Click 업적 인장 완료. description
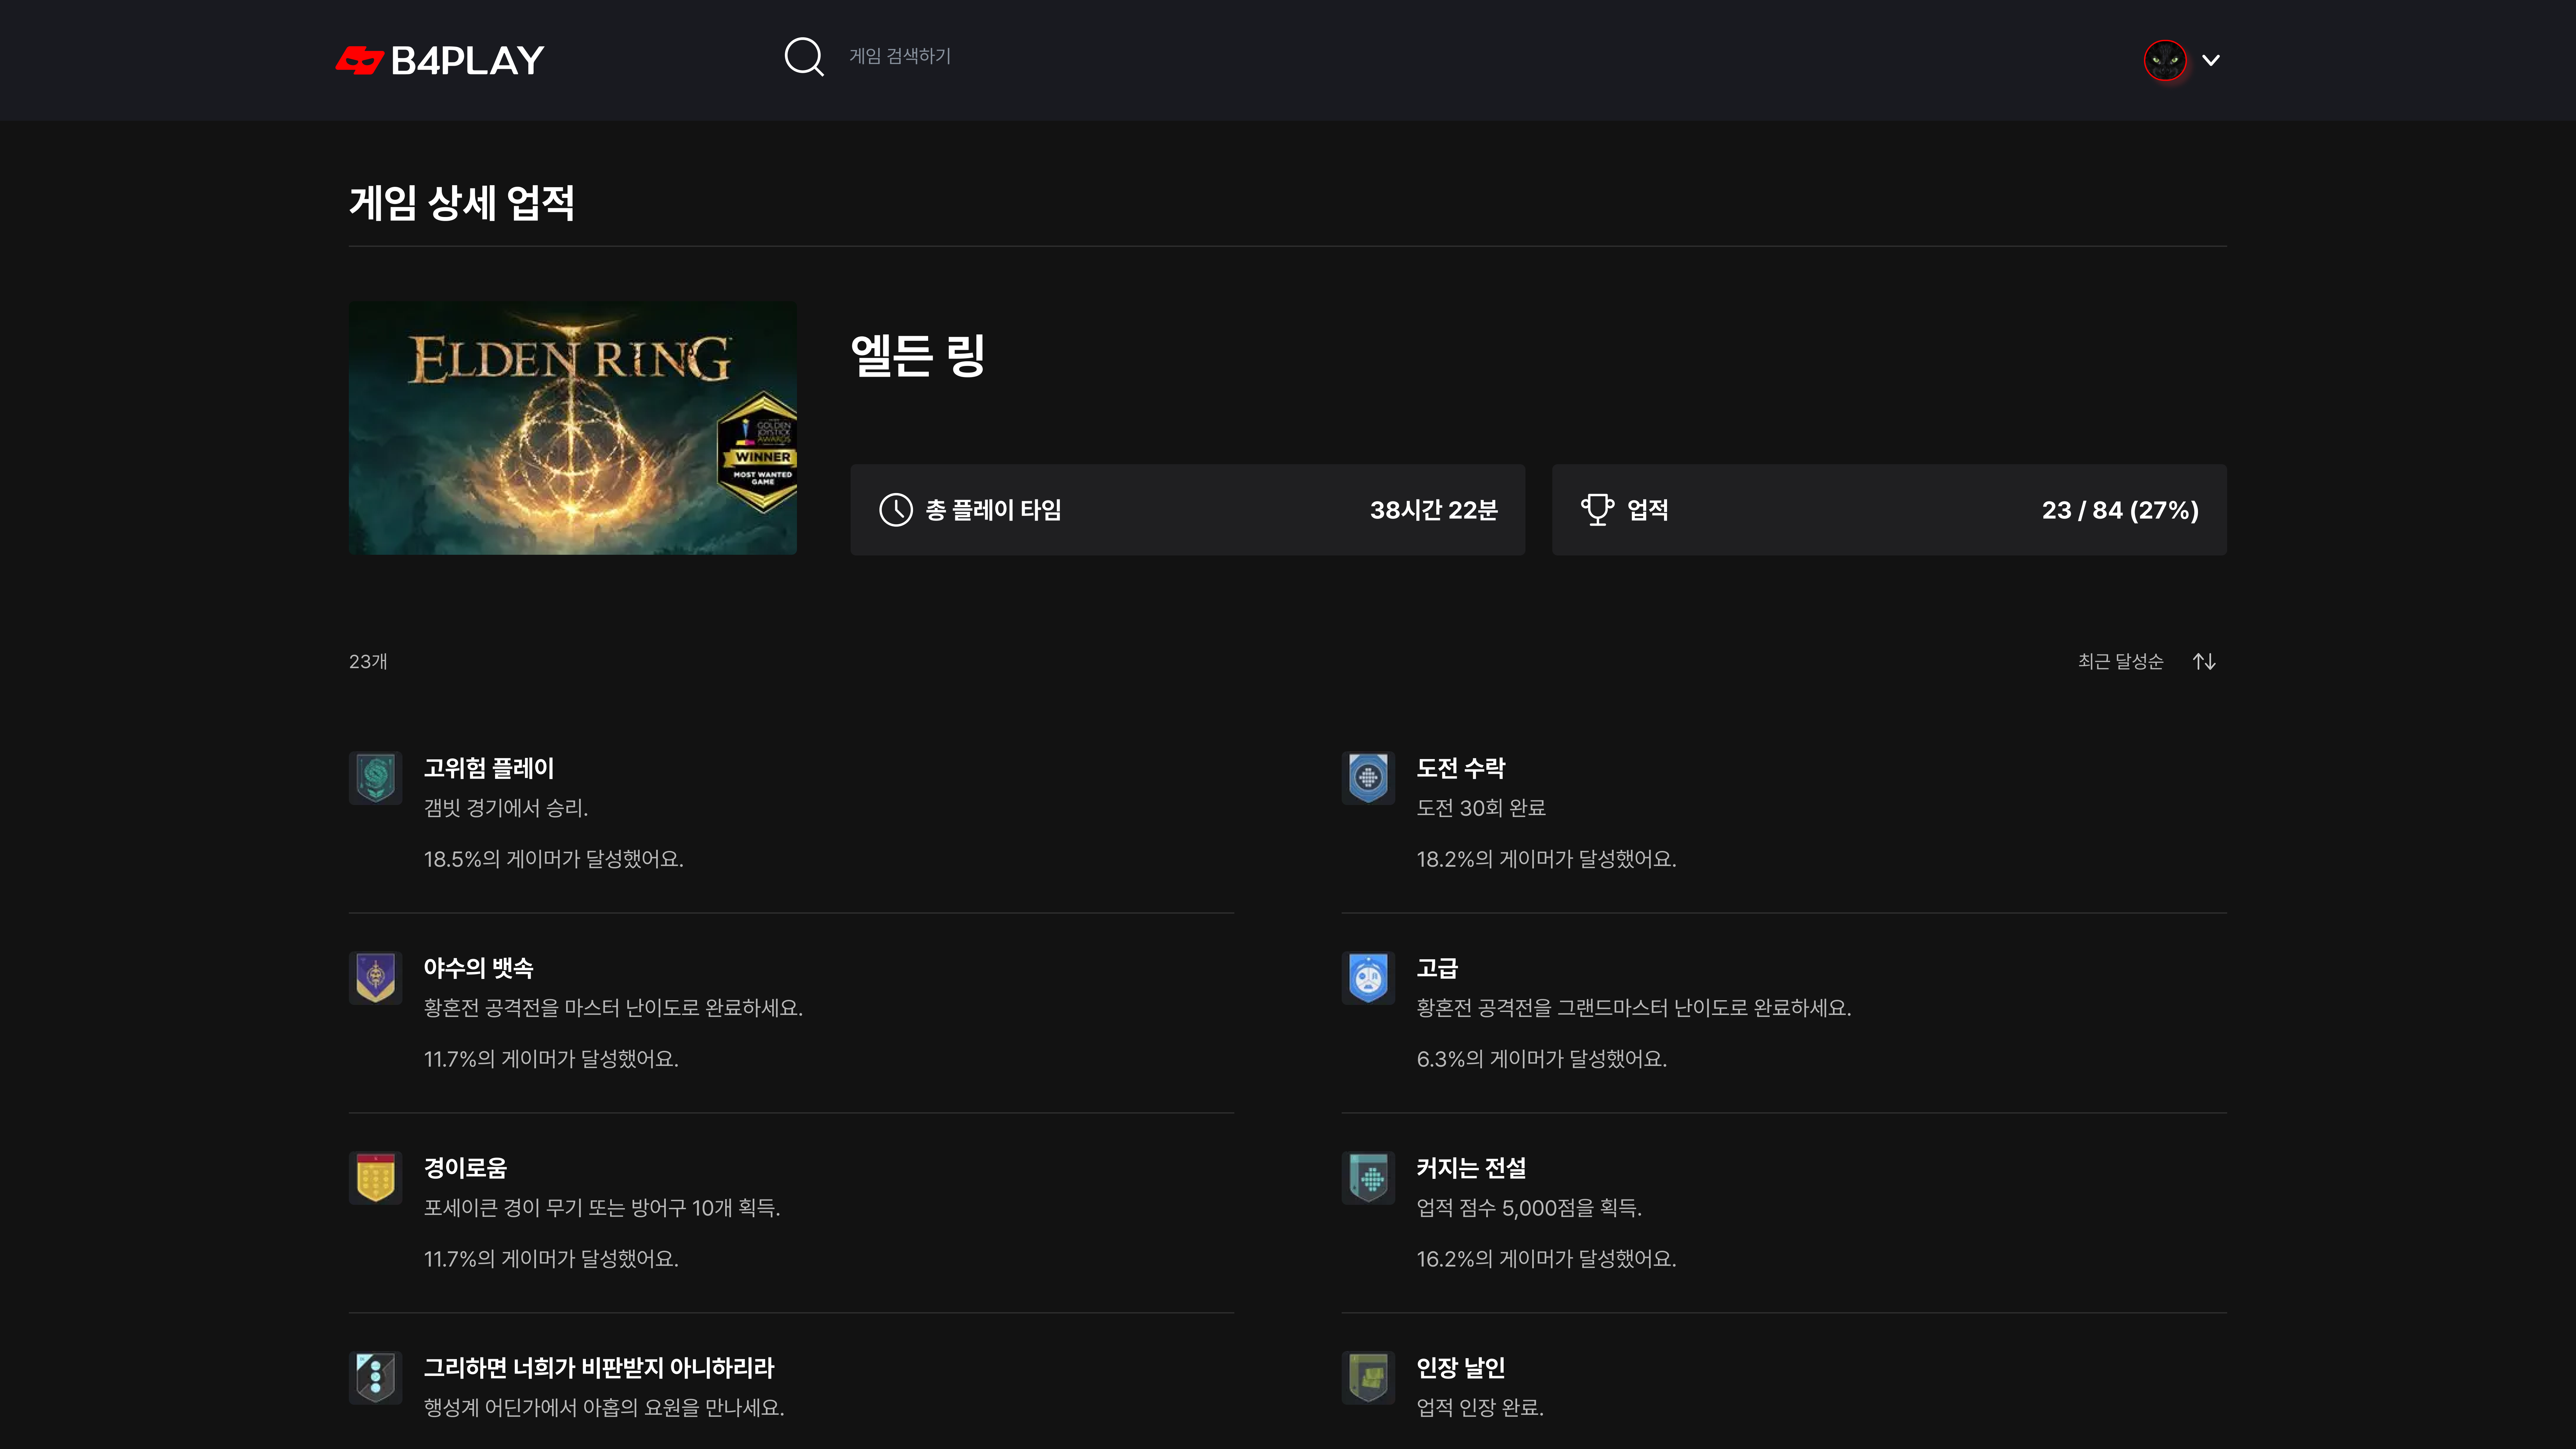The image size is (2576, 1449). (1480, 1408)
